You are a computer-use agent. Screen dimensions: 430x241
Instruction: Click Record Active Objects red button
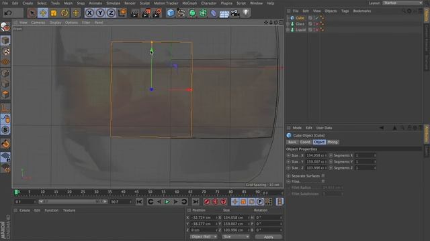[x=207, y=202]
